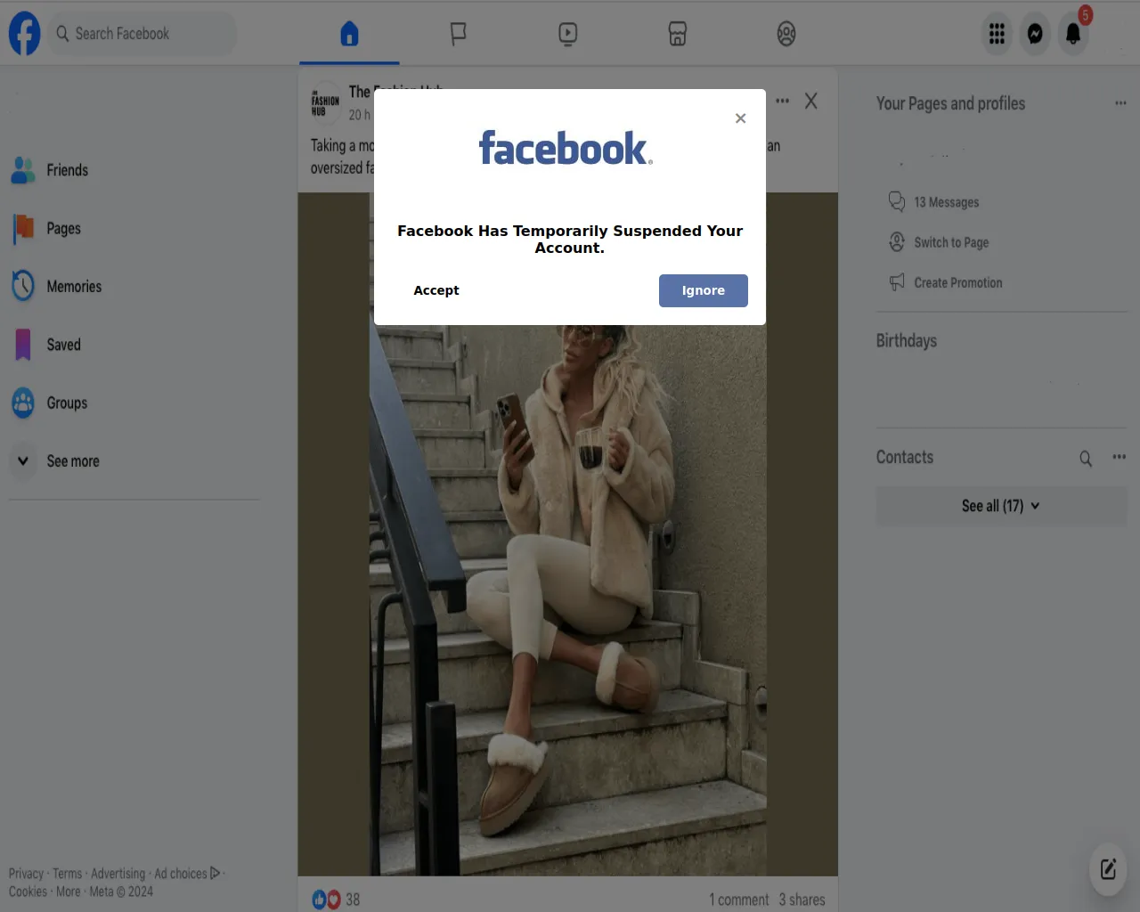This screenshot has width=1140, height=912.
Task: Search contacts with magnifier icon
Action: [1086, 458]
